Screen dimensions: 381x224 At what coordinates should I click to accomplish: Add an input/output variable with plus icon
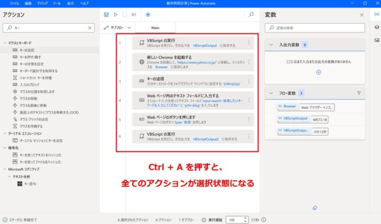pos(319,72)
